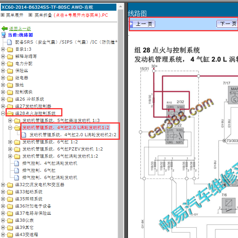
Task: Expand 组39其它 folder
Action: point(3,228)
